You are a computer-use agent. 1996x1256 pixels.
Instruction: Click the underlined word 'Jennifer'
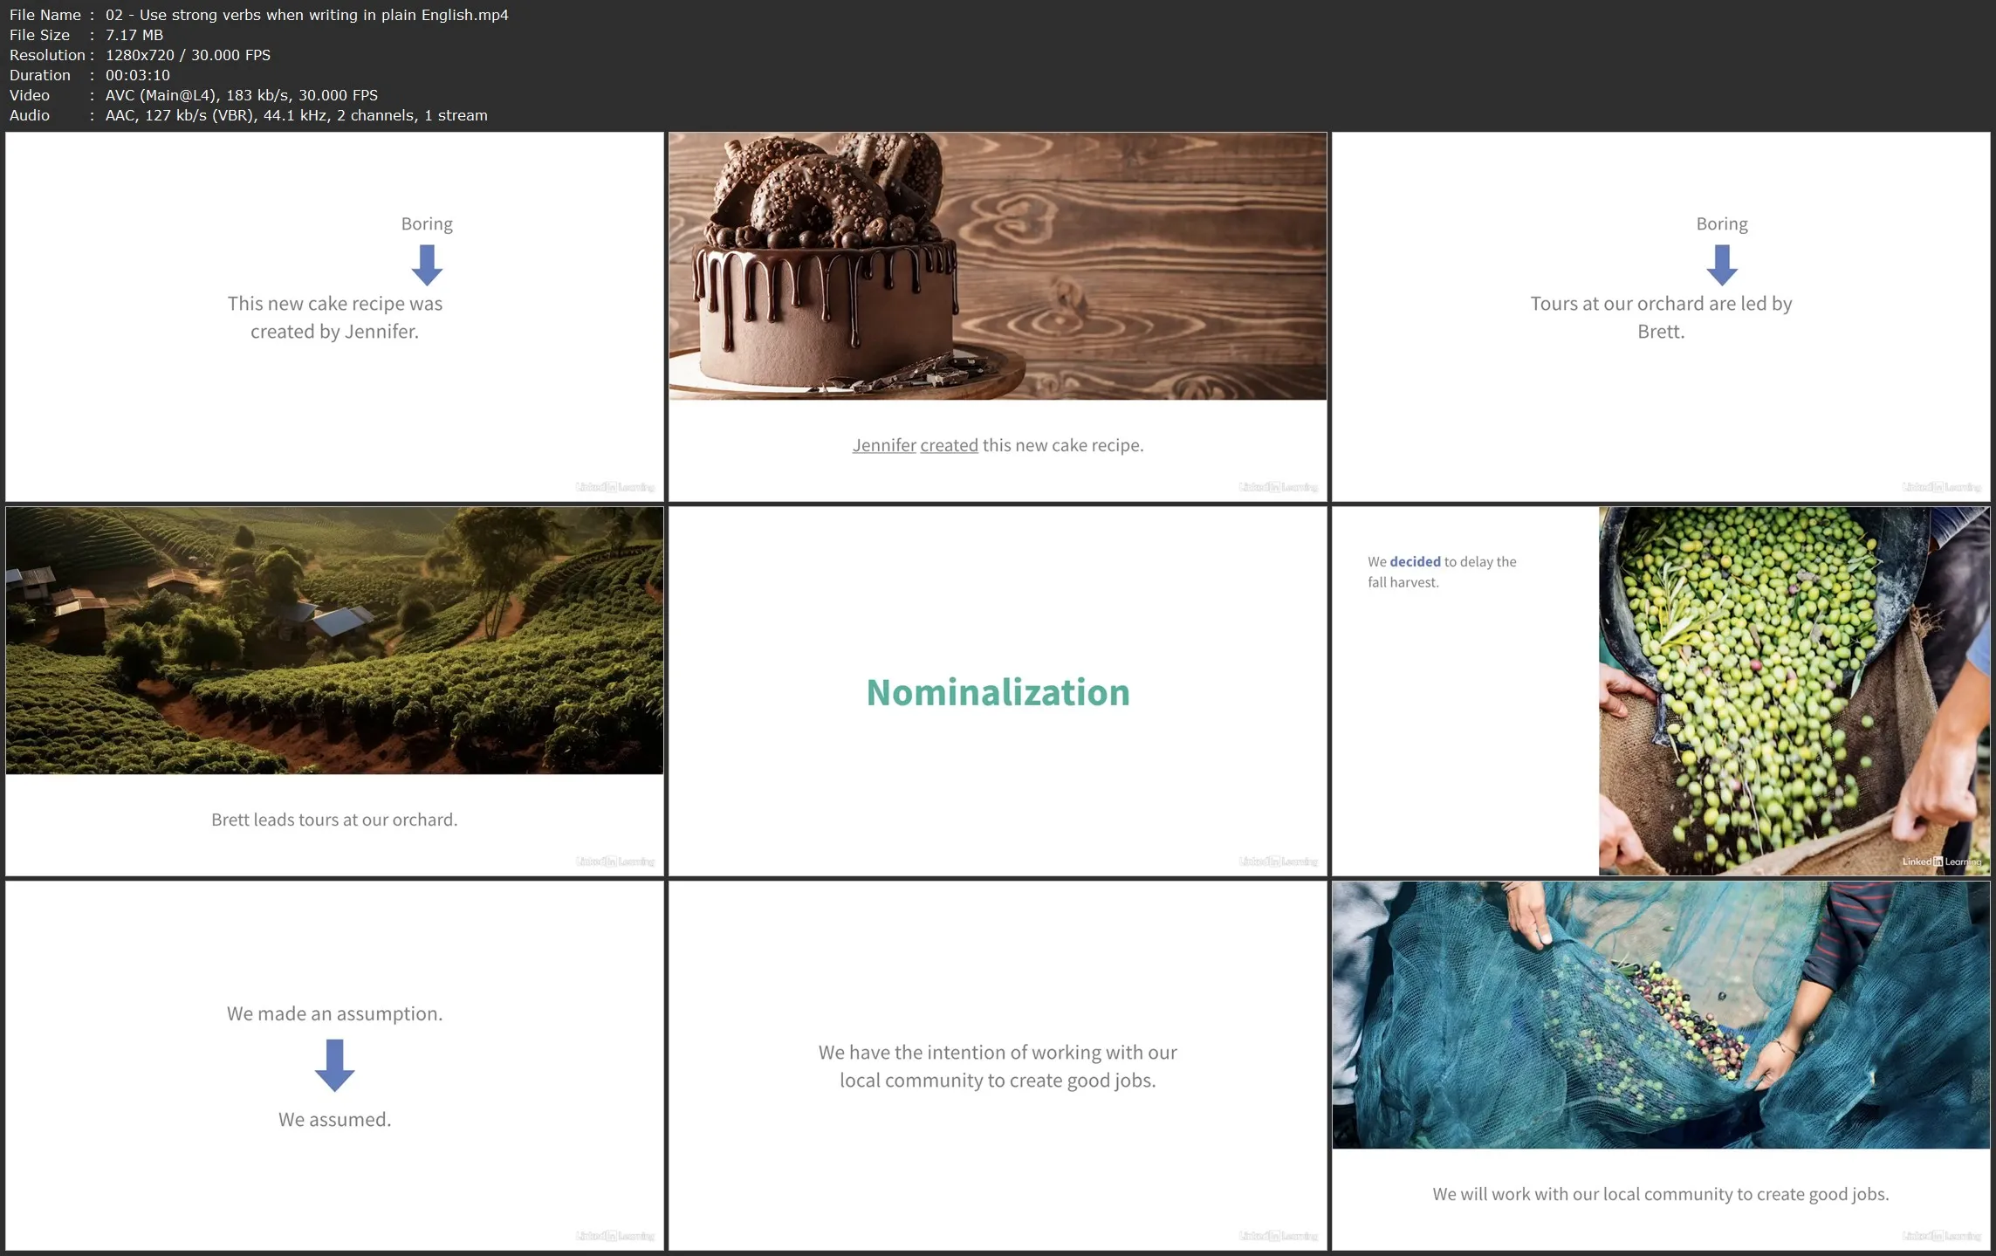883,445
